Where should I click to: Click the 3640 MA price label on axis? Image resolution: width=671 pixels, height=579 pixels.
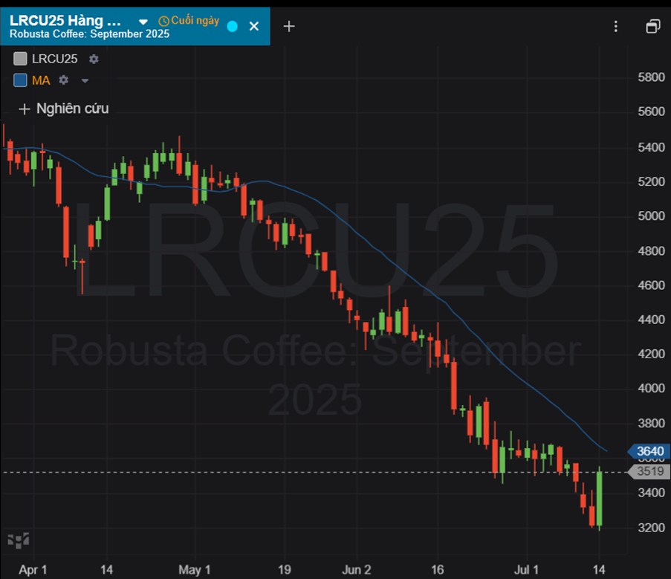point(649,451)
